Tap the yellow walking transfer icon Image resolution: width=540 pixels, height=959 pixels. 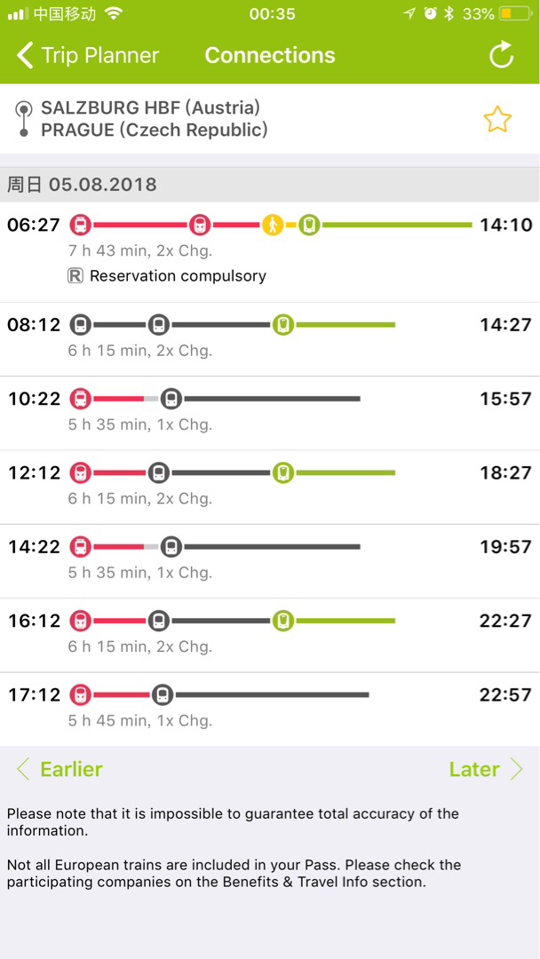pyautogui.click(x=273, y=225)
